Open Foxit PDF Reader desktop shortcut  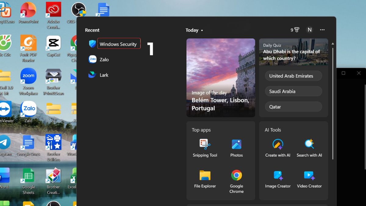[x=28, y=49]
